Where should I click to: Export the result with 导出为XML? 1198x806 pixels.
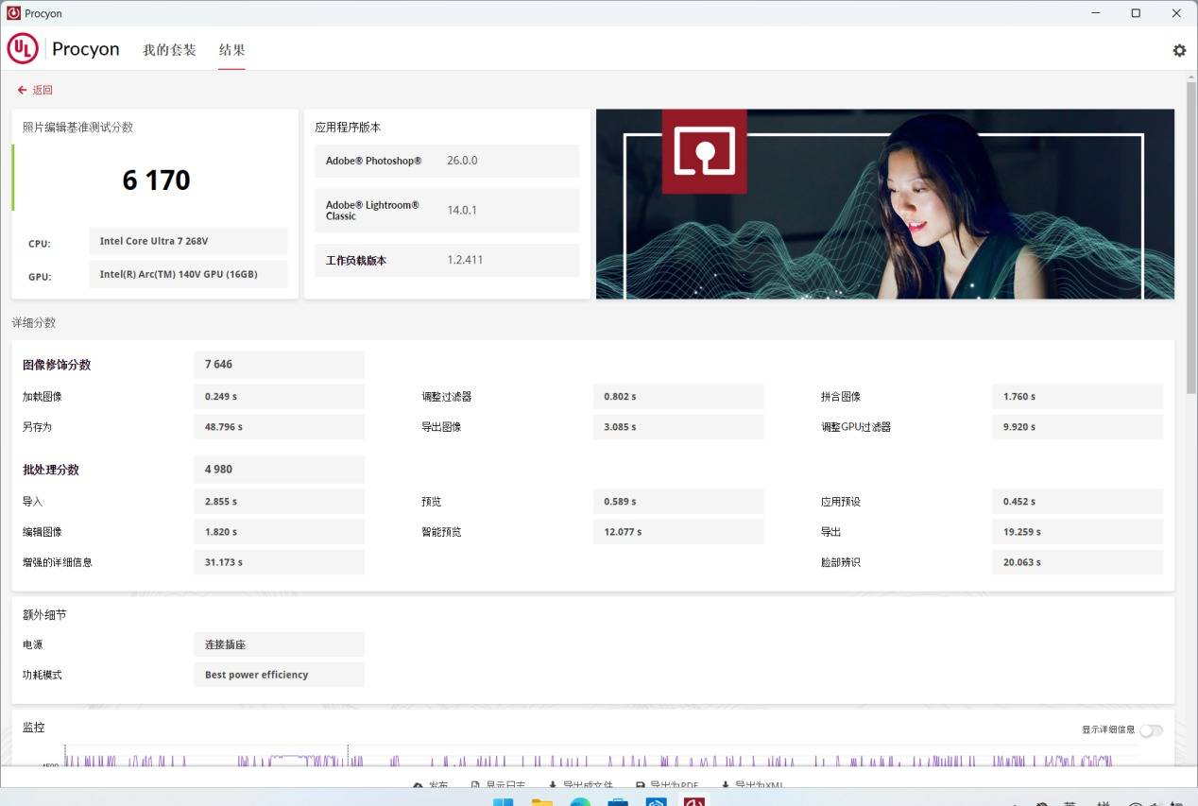point(752,784)
